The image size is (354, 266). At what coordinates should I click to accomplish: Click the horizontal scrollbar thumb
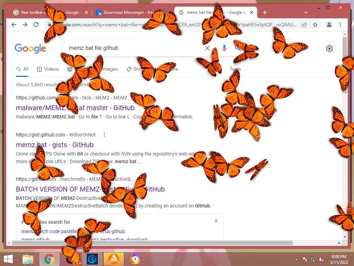tap(152, 243)
